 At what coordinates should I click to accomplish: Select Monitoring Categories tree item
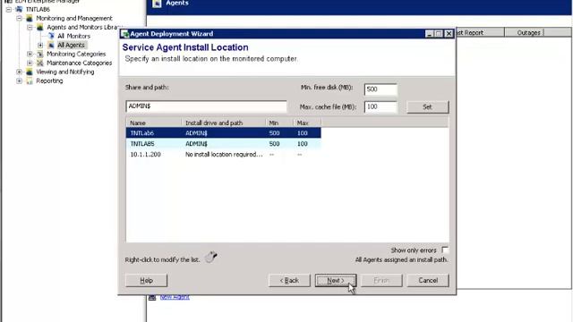pyautogui.click(x=76, y=54)
